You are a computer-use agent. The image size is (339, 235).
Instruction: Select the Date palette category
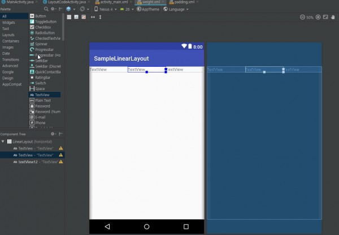coord(14,53)
